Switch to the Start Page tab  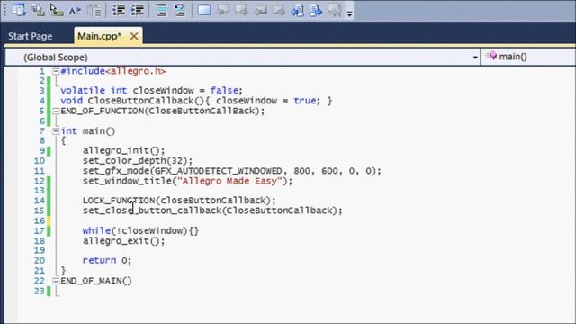30,36
